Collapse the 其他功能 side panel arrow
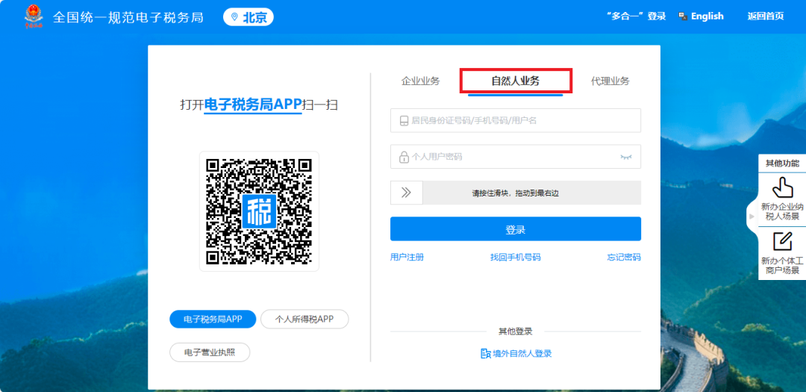 752,217
